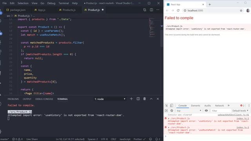The image size is (251, 141).
Task: Switch to the package.json editor tab
Action: click(16, 10)
